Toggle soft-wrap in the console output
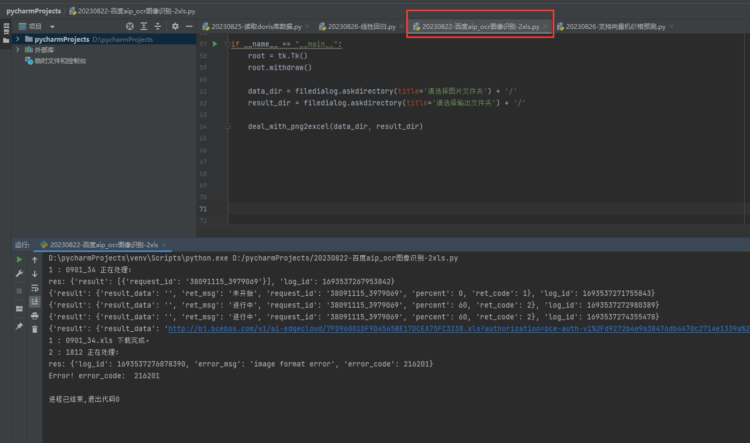Viewport: 750px width, 443px height. (35, 288)
